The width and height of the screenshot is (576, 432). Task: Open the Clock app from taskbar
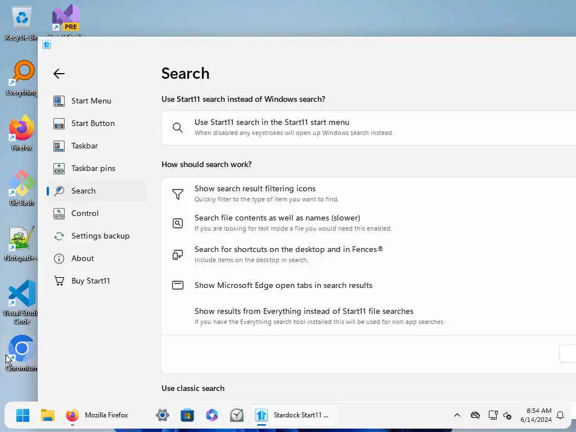pyautogui.click(x=237, y=416)
